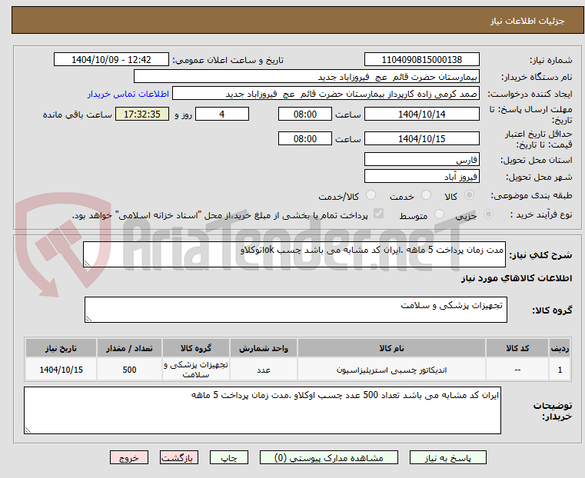Click the خروج exit button

point(129,457)
